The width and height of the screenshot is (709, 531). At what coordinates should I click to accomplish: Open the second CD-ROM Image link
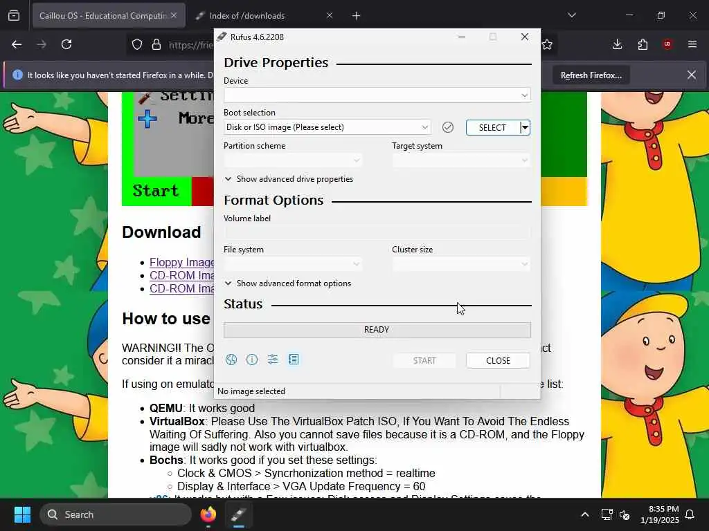[182, 288]
